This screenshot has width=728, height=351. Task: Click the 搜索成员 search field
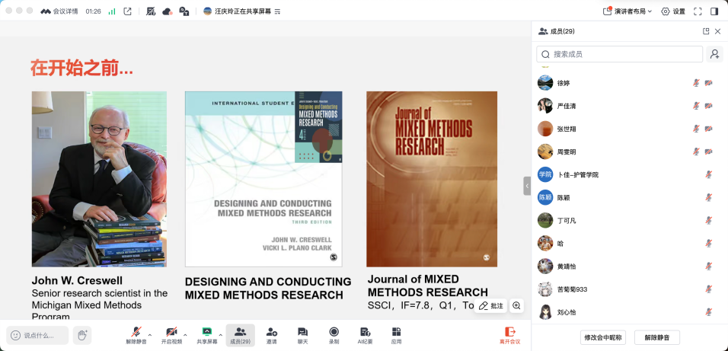(x=619, y=54)
